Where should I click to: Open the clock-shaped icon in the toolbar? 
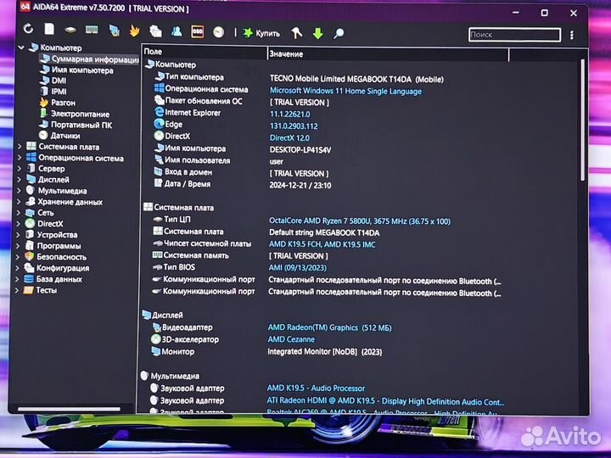click(x=218, y=31)
